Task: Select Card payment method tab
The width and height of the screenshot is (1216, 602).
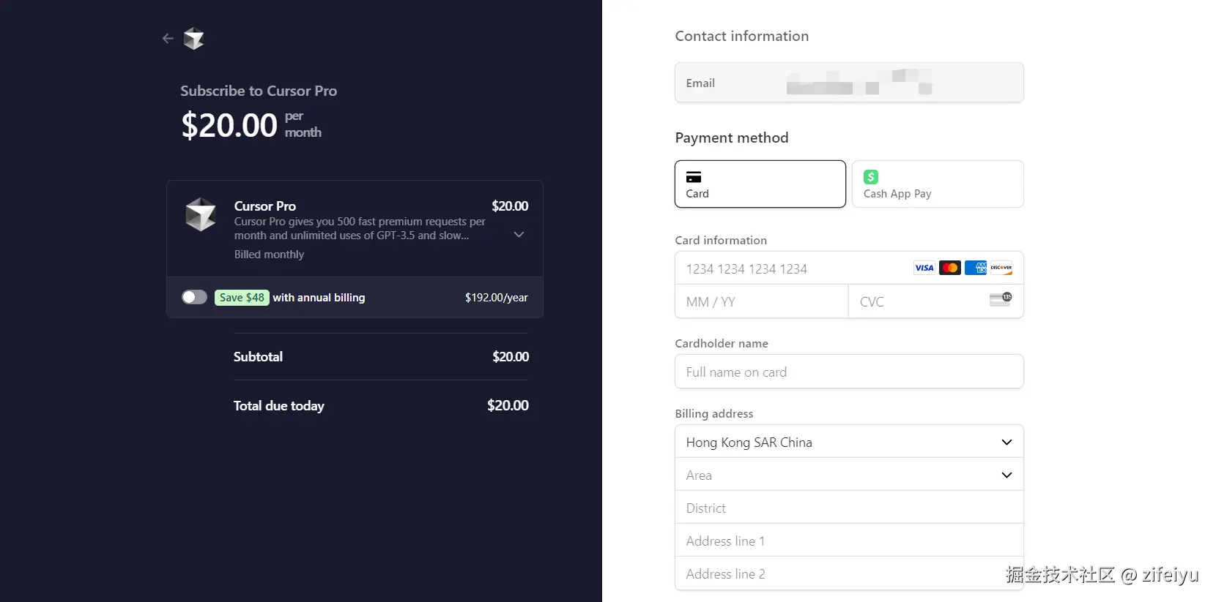Action: [x=760, y=184]
